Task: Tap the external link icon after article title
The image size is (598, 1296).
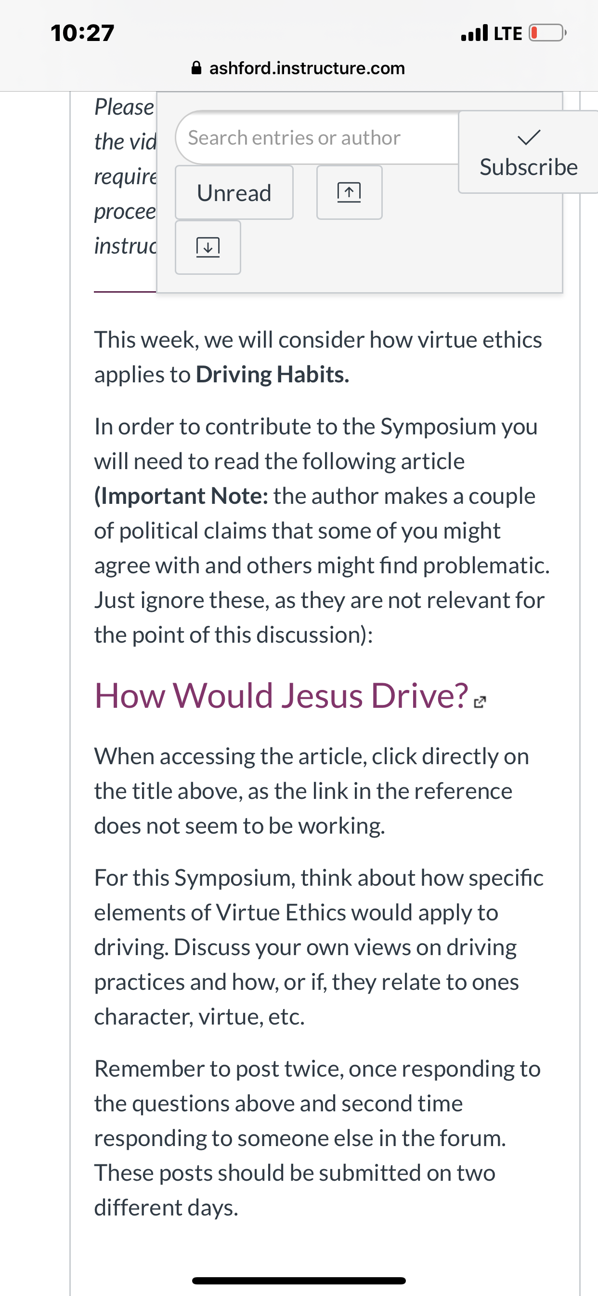Action: pyautogui.click(x=480, y=702)
